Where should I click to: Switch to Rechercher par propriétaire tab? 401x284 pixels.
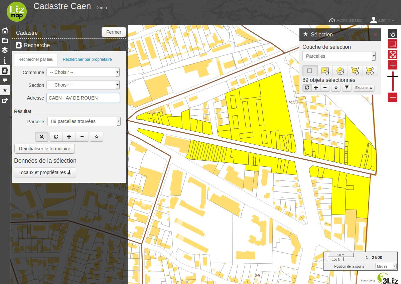tap(87, 59)
